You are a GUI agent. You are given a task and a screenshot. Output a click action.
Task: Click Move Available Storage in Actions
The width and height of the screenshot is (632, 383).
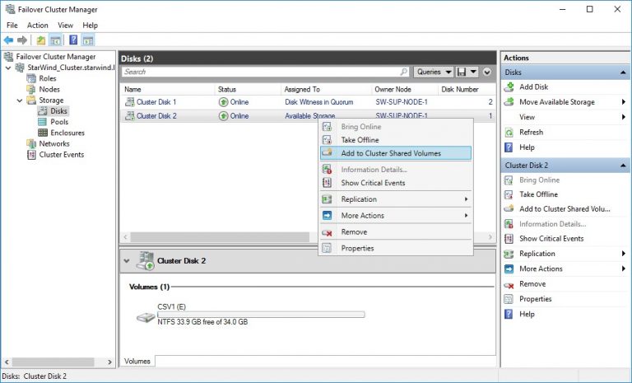point(556,102)
